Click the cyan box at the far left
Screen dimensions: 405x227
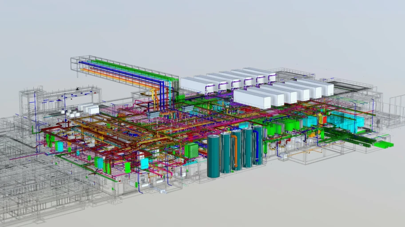pos(60,147)
